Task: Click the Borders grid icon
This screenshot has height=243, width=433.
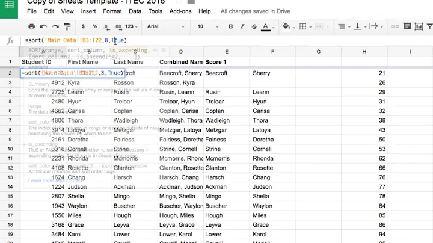Action: click(x=302, y=26)
